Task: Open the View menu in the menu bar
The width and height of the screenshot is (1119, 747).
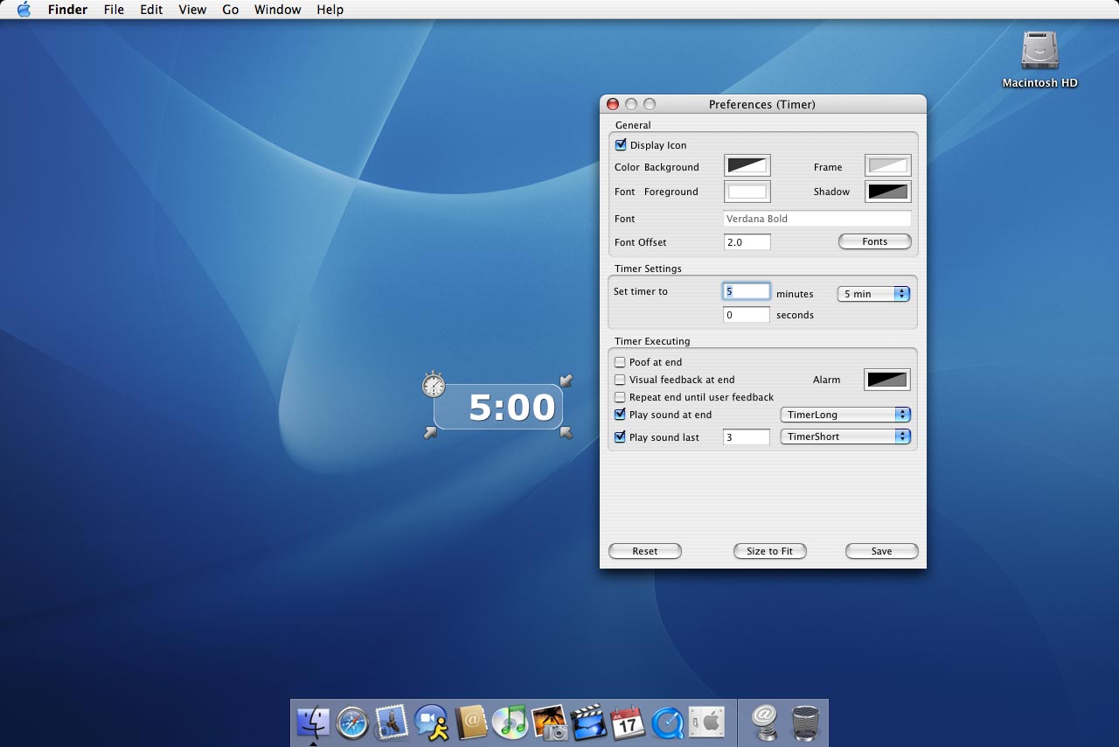Action: (192, 10)
